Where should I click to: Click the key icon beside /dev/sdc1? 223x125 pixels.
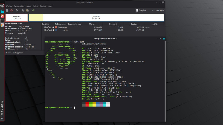point(53,27)
